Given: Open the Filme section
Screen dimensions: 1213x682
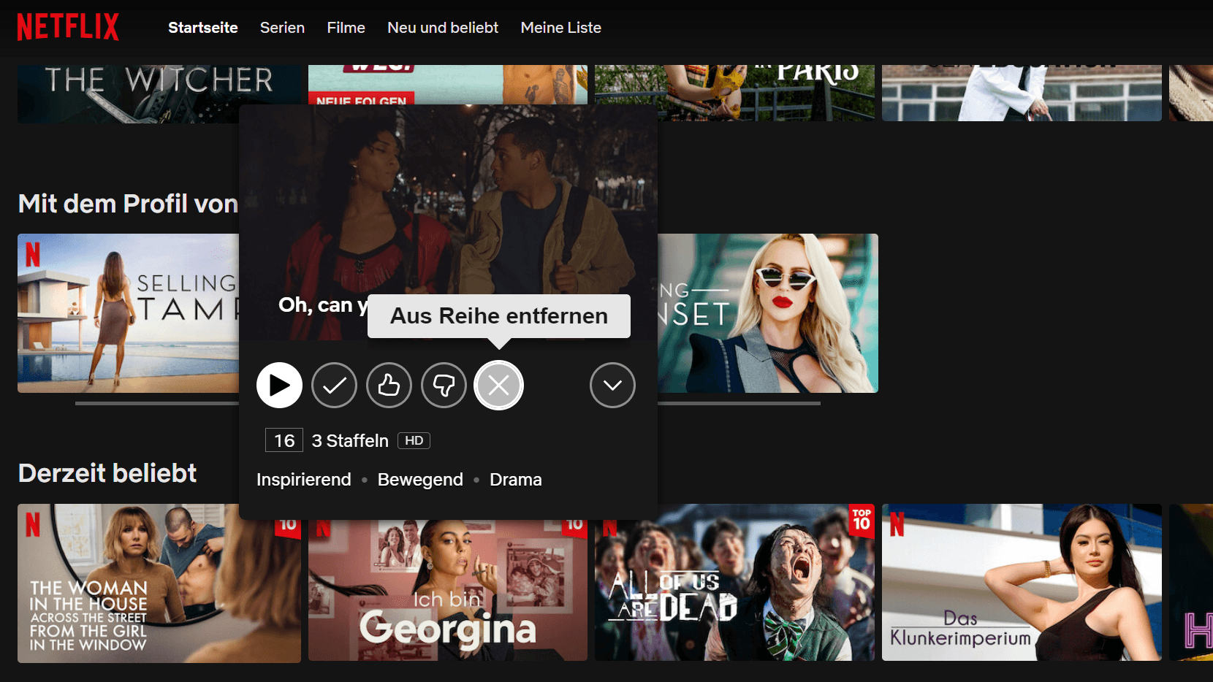Looking at the screenshot, I should click(346, 28).
